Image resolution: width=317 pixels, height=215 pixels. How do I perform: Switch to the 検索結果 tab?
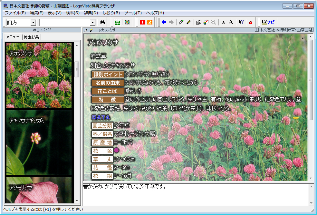[x=32, y=37]
